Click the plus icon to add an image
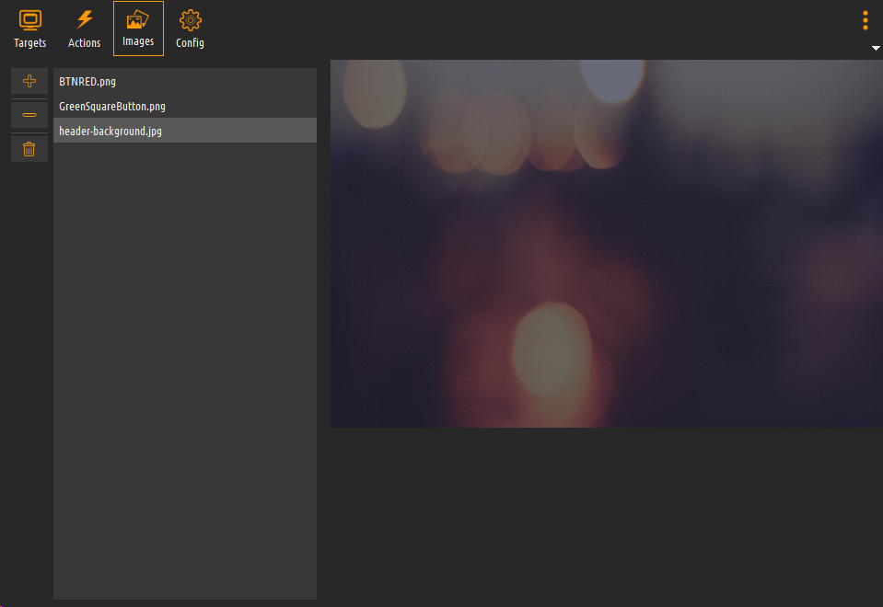The image size is (883, 607). coord(29,81)
